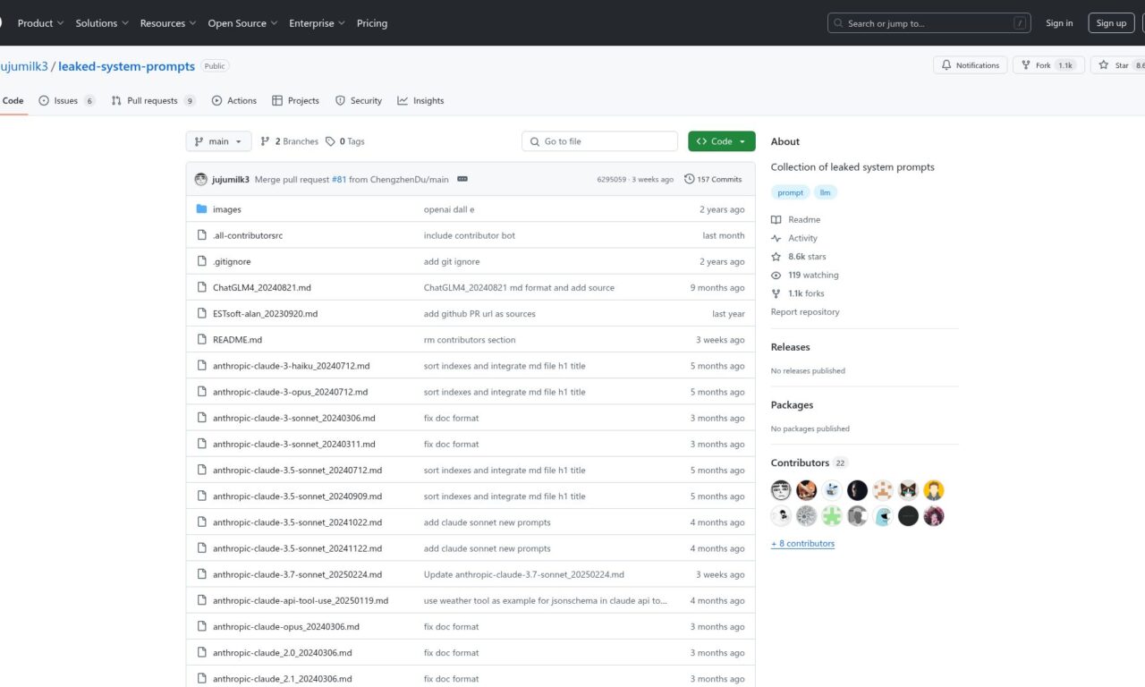Switch to the Insights tab
The height and width of the screenshot is (687, 1145).
(421, 101)
